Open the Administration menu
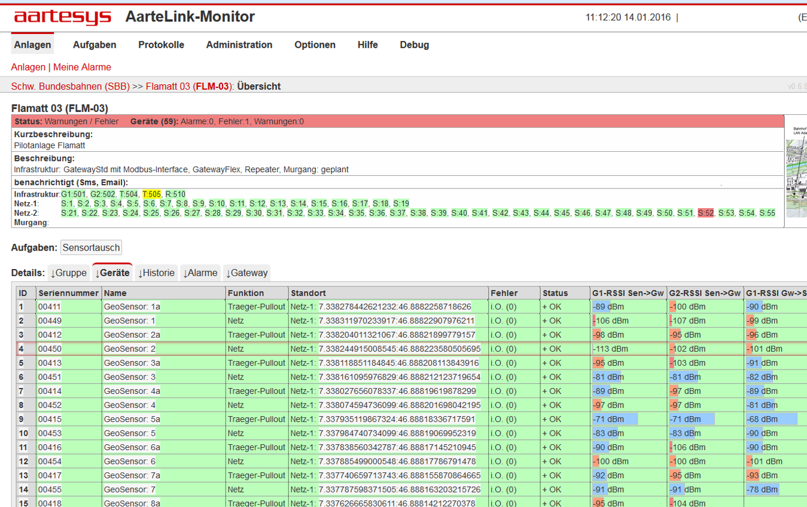This screenshot has height=507, width=807. tap(239, 45)
